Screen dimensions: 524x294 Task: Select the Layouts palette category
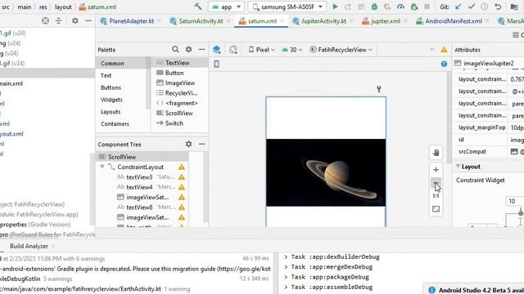coord(111,112)
